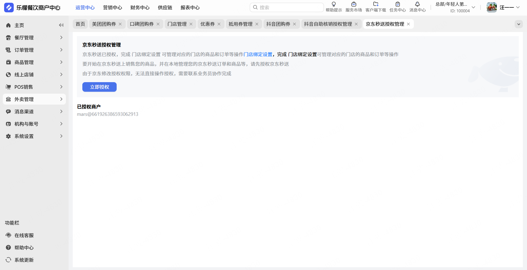Click the user avatar picture

492,7
